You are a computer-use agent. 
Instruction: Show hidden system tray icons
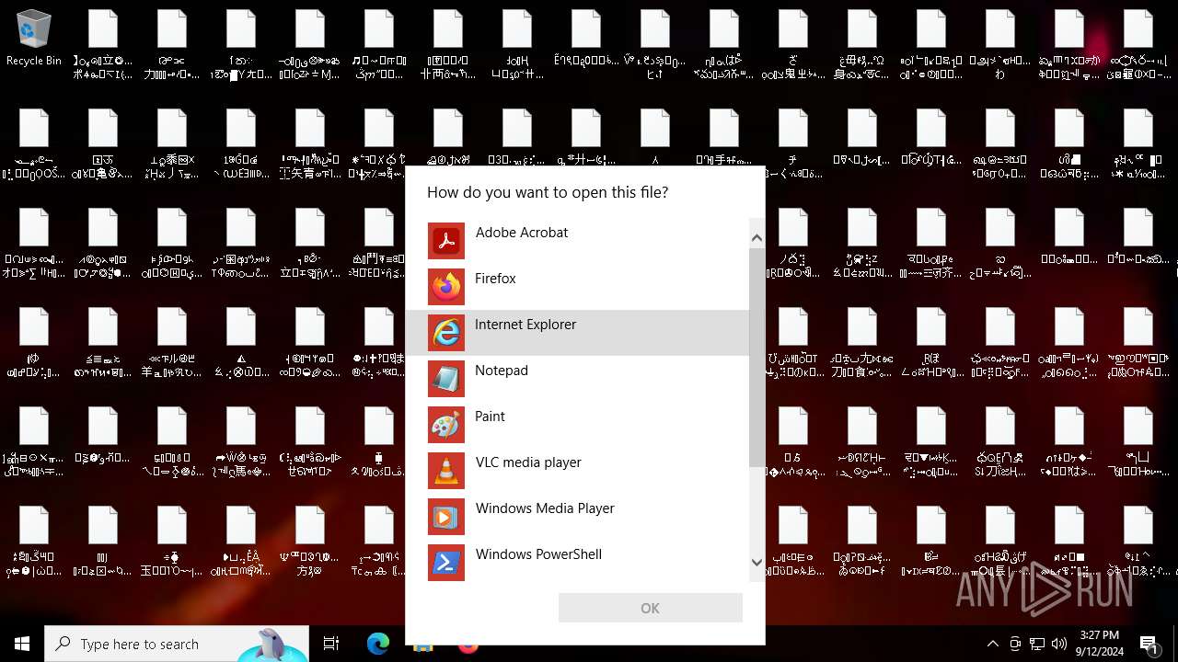point(992,644)
